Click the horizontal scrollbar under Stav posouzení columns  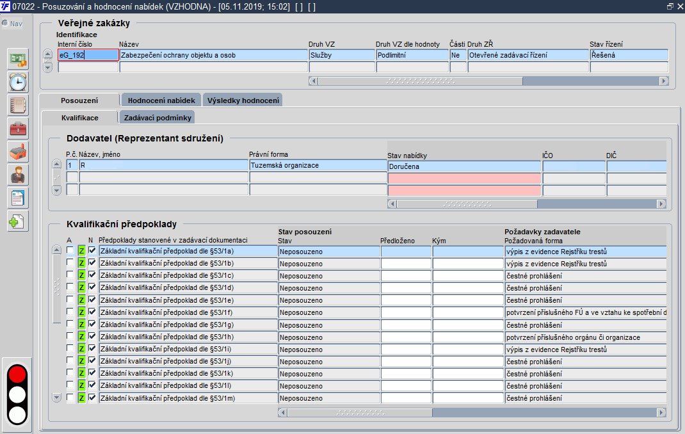point(472,413)
